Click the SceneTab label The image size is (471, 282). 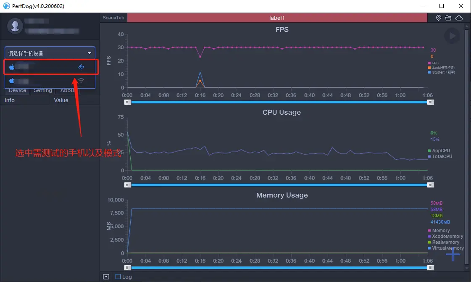point(113,18)
